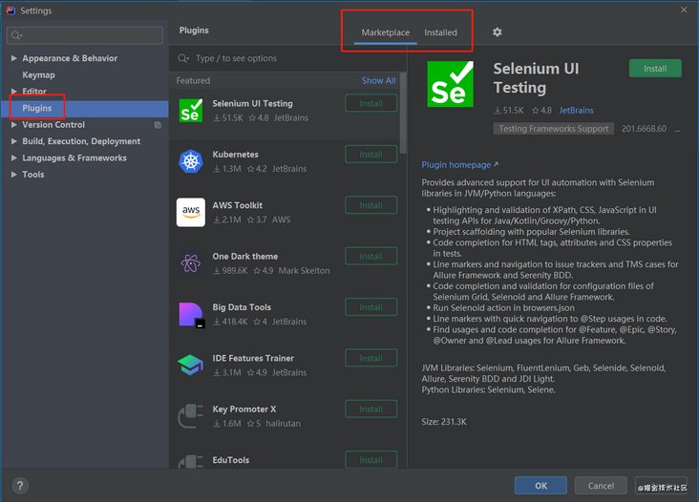Click the Size: 231.3K text
699x502 pixels.
[444, 422]
